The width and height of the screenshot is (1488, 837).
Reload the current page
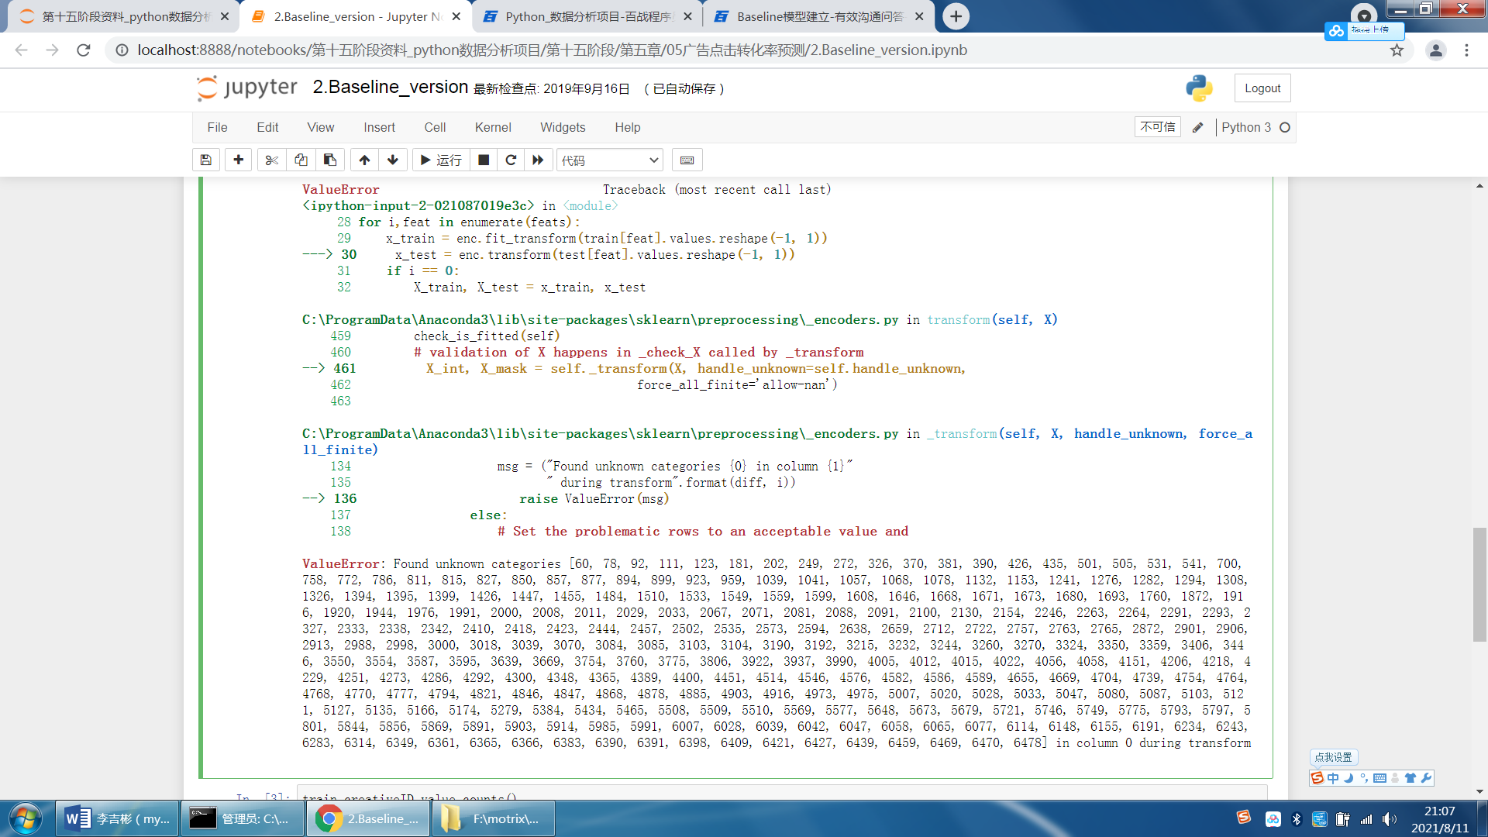click(x=84, y=50)
